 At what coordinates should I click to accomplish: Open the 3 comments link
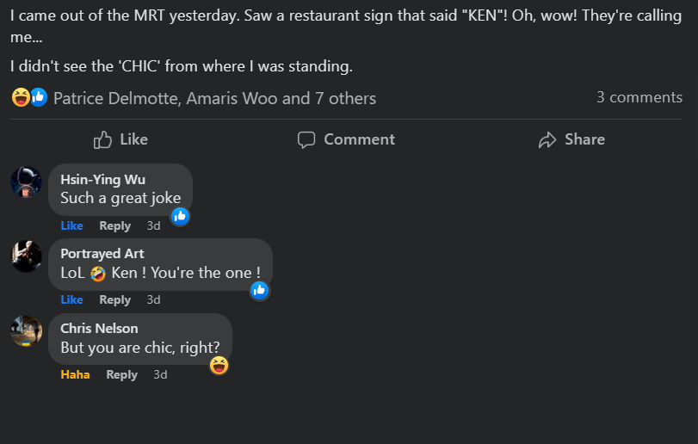(x=639, y=97)
